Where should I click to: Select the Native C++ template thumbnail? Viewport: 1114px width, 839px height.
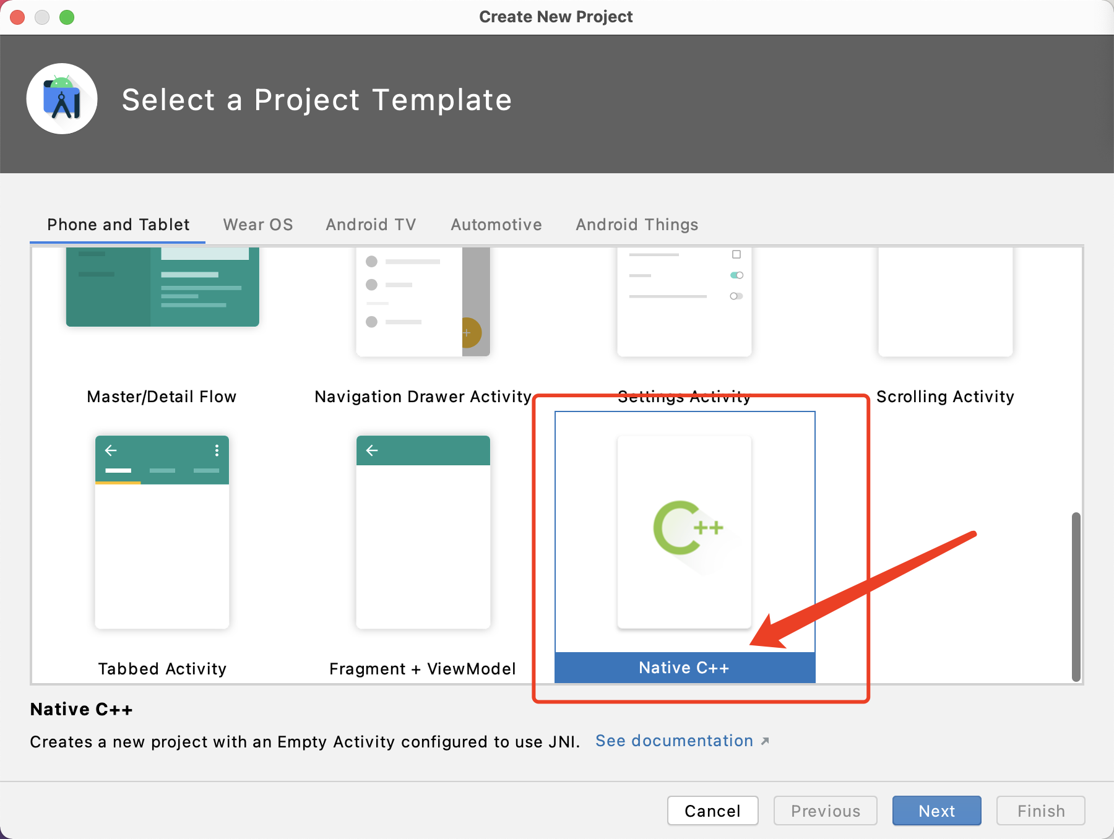coord(684,532)
